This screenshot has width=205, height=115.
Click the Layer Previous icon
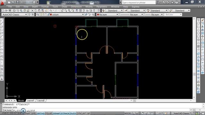click(x=89, y=15)
